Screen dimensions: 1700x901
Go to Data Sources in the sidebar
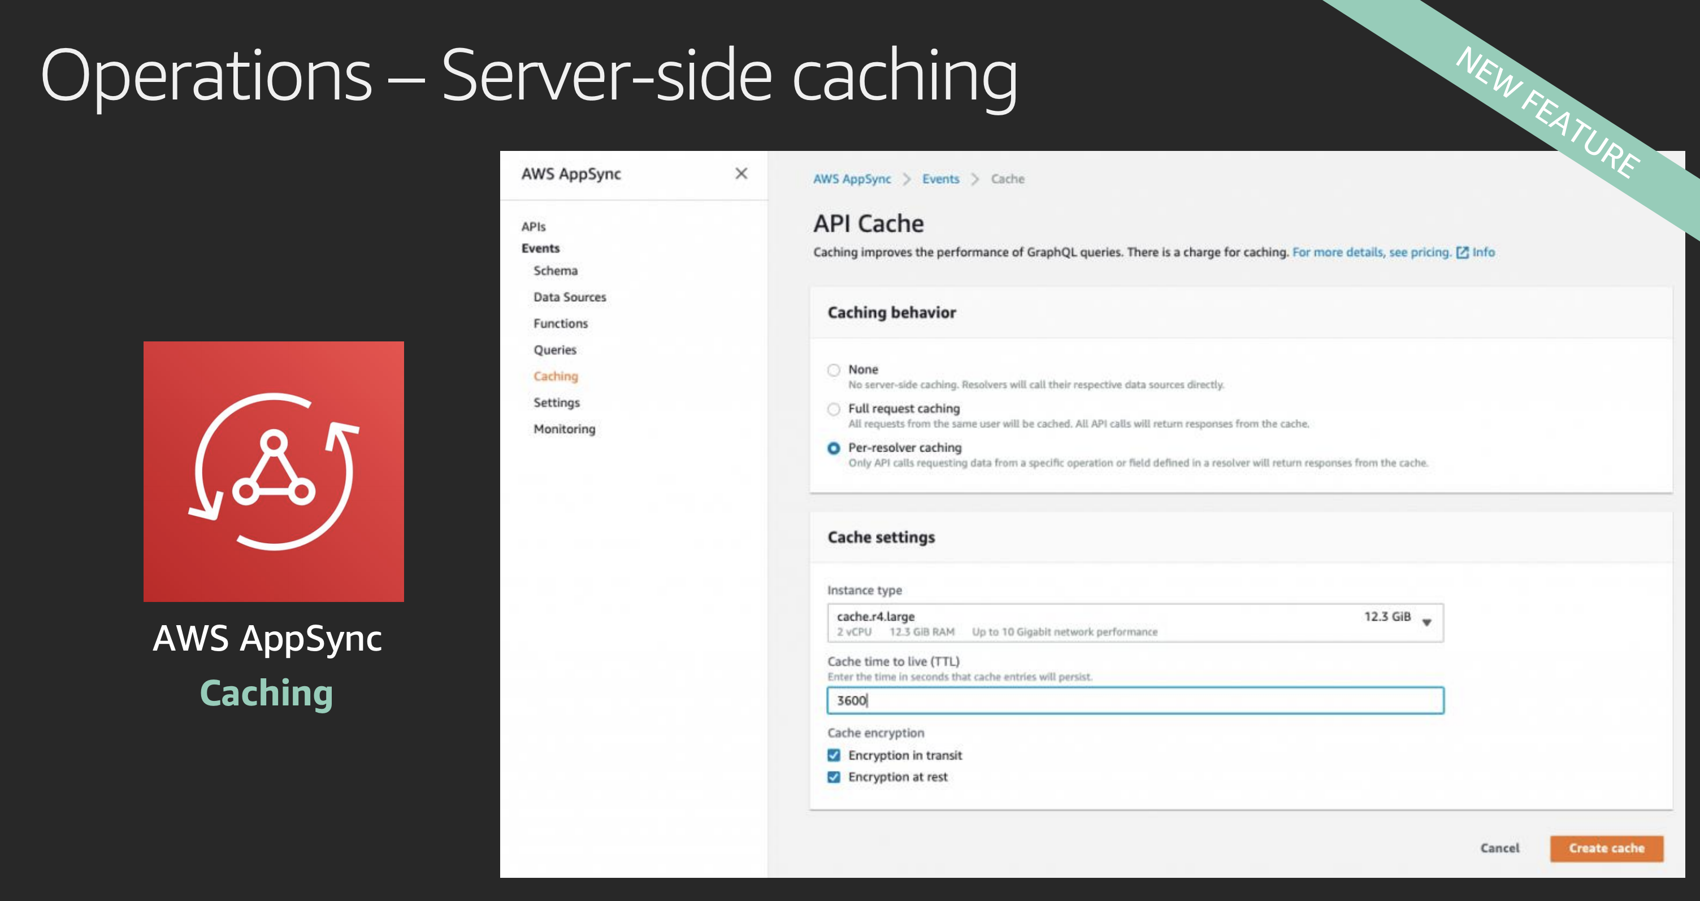pyautogui.click(x=570, y=297)
